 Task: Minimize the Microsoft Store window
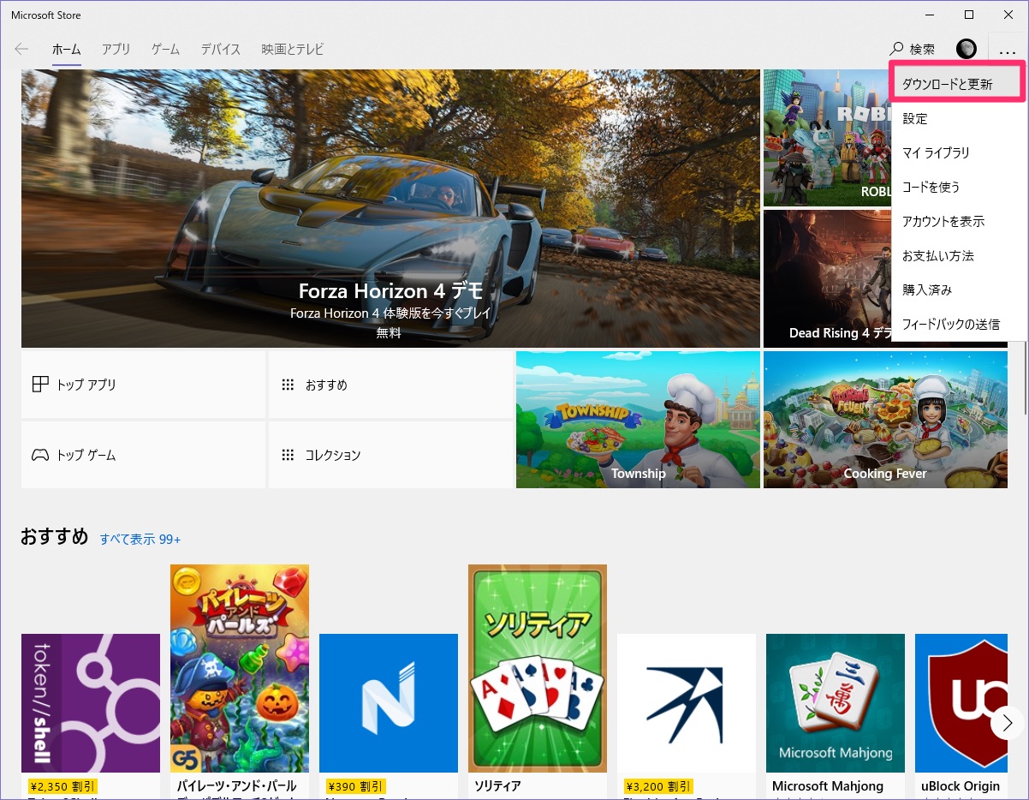pos(930,15)
